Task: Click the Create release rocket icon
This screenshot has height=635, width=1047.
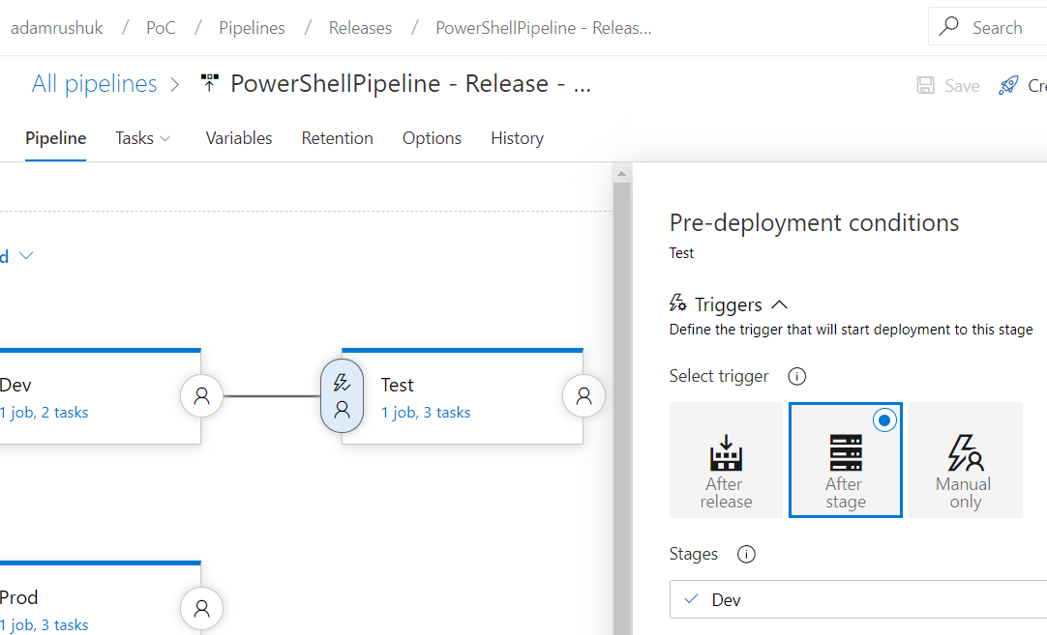Action: 1008,85
